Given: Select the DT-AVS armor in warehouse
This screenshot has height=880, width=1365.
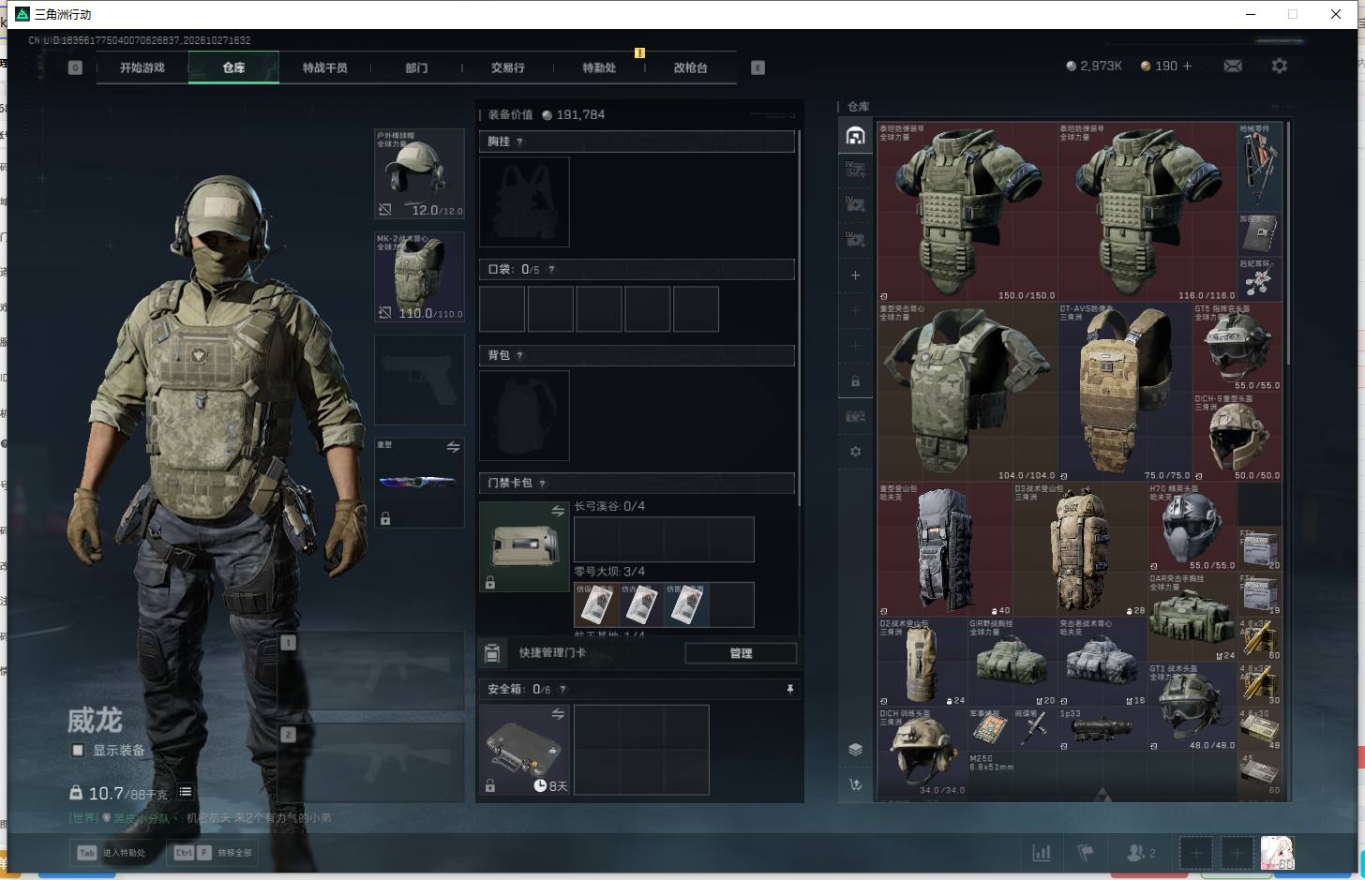Looking at the screenshot, I should (x=1124, y=392).
